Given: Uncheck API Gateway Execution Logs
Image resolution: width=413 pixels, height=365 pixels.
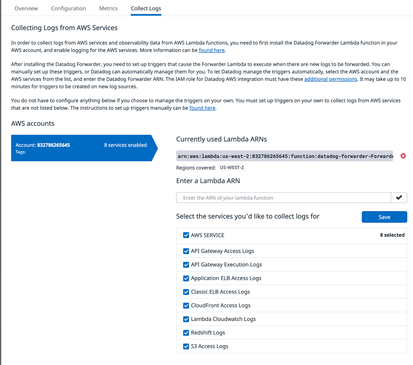Looking at the screenshot, I should (186, 265).
